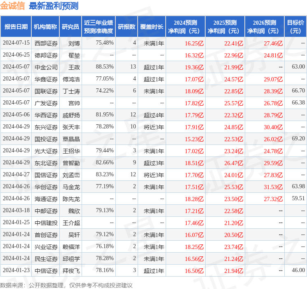Click the 中信证券 institution cell
This screenshot has height=289, width=307.
pyautogui.click(x=46, y=270)
